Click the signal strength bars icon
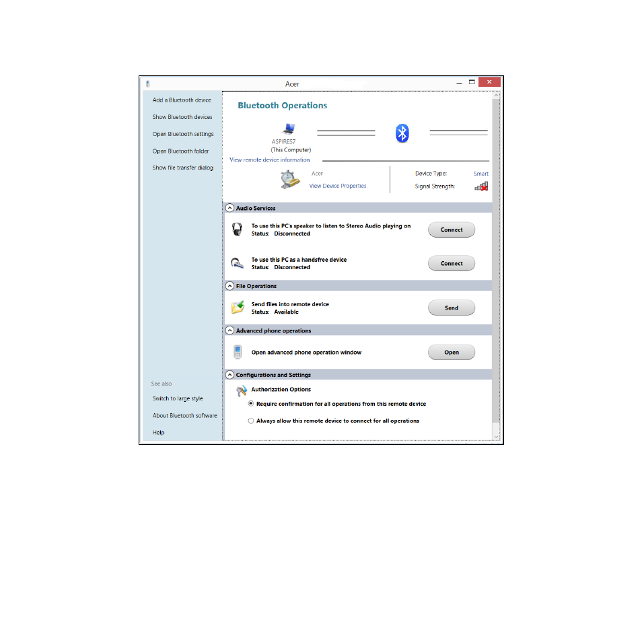642x642 pixels. coord(482,186)
